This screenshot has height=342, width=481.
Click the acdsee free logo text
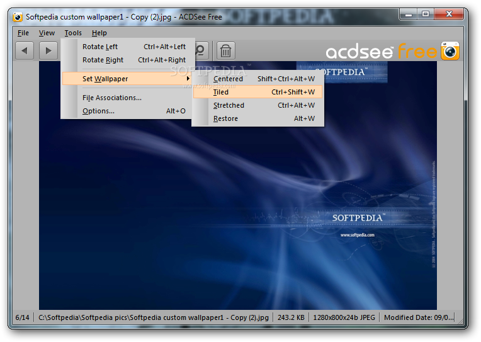(382, 51)
